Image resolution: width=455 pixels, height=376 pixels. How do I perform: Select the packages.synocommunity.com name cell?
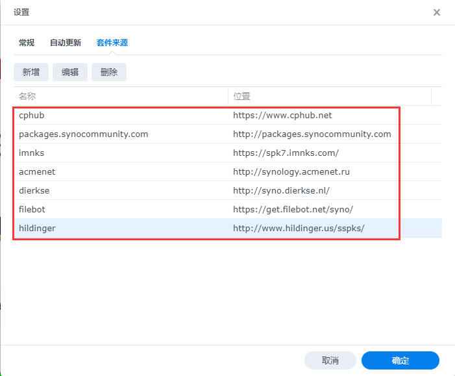tap(84, 134)
